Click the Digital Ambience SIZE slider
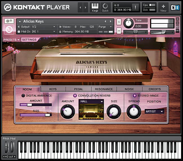183x161 pixels. pos(35,115)
